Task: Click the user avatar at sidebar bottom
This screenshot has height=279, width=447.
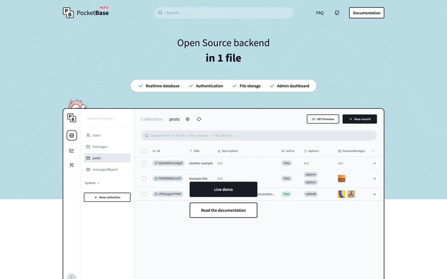Action: [x=72, y=277]
